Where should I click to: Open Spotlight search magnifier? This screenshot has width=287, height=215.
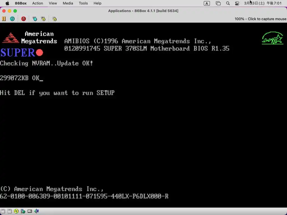[228, 3]
